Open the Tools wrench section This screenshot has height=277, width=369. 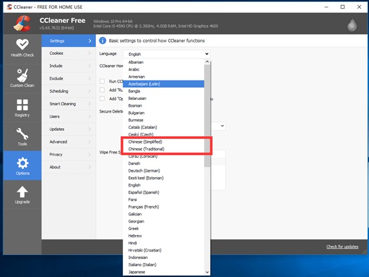pos(22,137)
